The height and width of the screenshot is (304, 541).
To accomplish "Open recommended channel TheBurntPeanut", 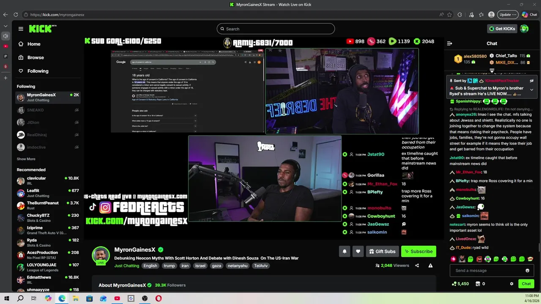I will pos(48,206).
